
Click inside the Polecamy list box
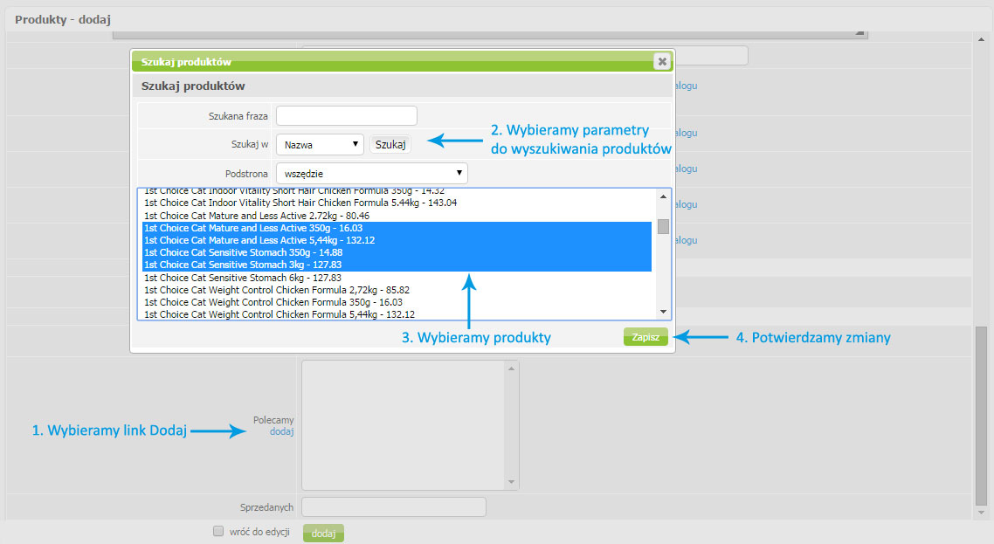(404, 425)
